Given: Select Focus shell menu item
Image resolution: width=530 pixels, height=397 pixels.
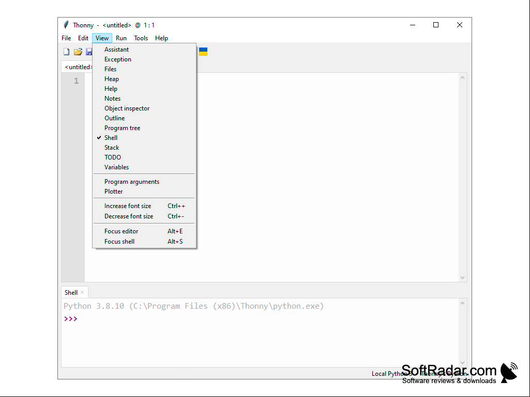Looking at the screenshot, I should click(x=144, y=242).
